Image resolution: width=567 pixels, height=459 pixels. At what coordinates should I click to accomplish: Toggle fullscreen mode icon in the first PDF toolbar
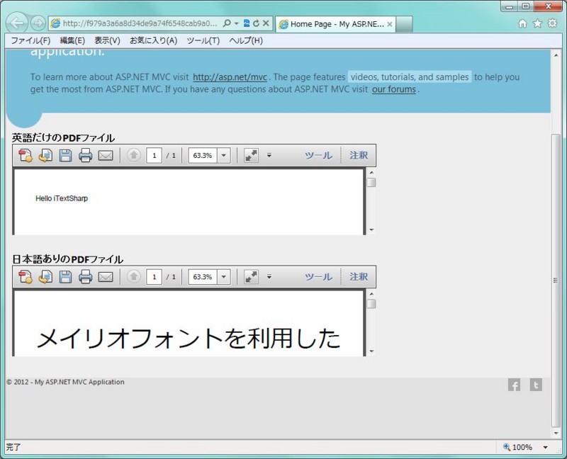pos(250,155)
